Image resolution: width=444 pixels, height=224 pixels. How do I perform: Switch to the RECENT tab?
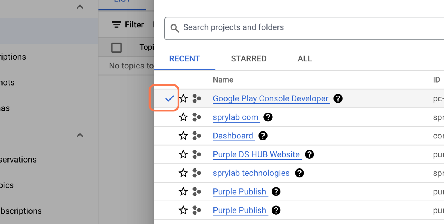click(185, 59)
